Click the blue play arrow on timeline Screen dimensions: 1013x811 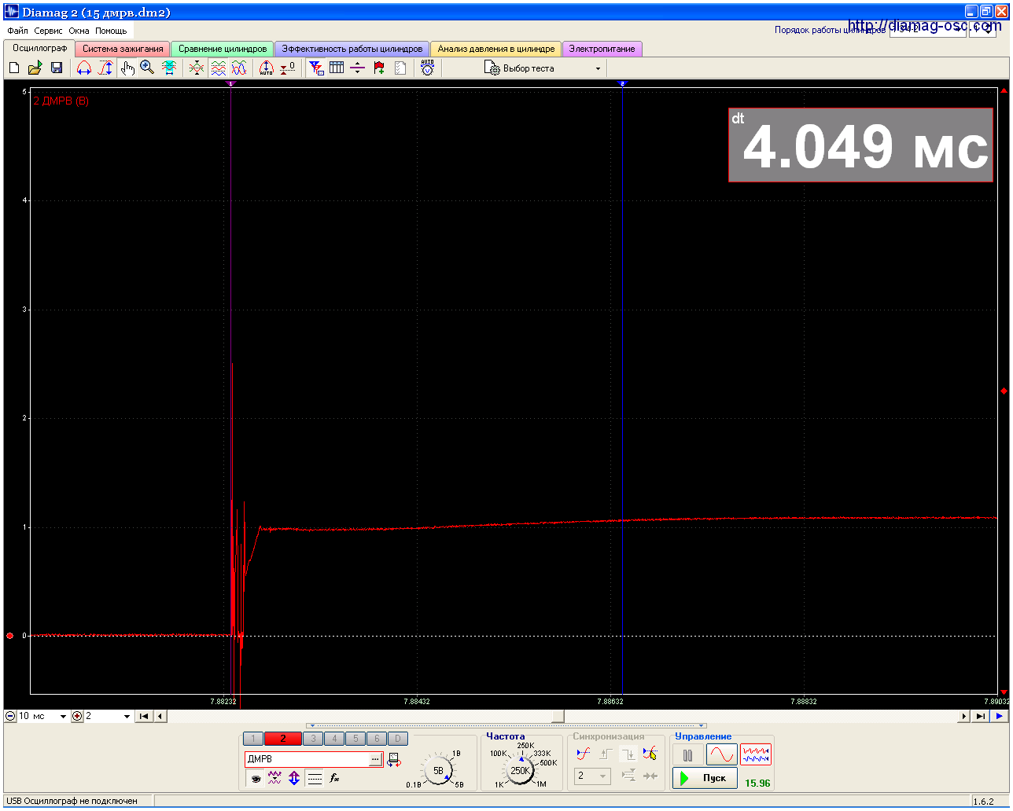click(x=999, y=717)
